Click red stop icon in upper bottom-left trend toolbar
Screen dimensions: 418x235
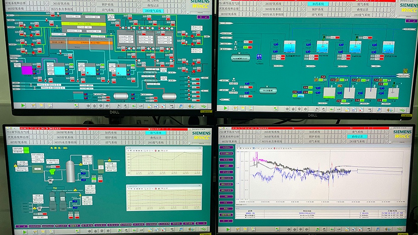(x=156, y=151)
